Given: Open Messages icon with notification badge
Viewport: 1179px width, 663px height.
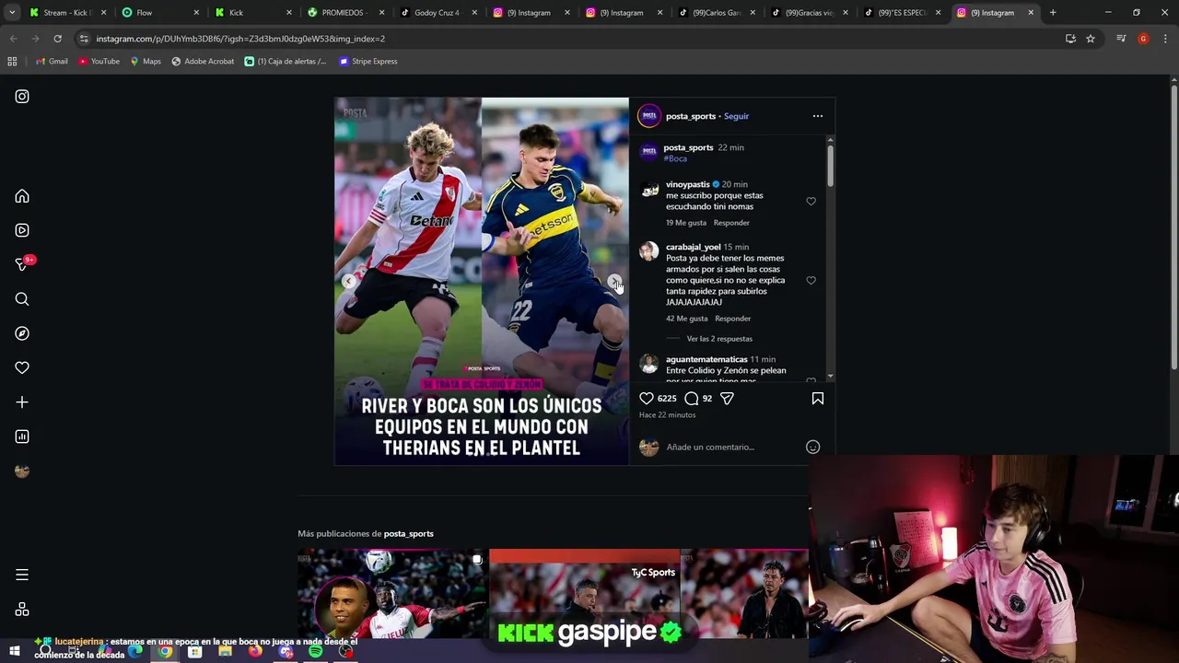Looking at the screenshot, I should [22, 264].
